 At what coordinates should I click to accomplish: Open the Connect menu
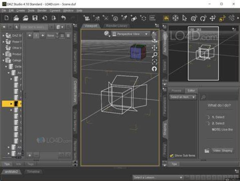tap(55, 11)
